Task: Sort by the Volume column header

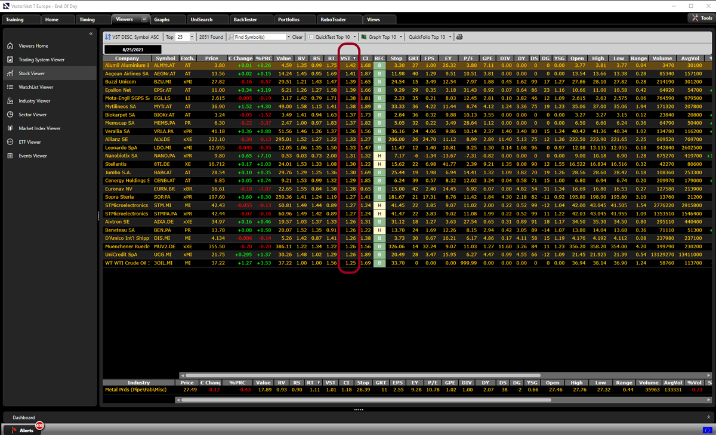Action: coord(662,58)
